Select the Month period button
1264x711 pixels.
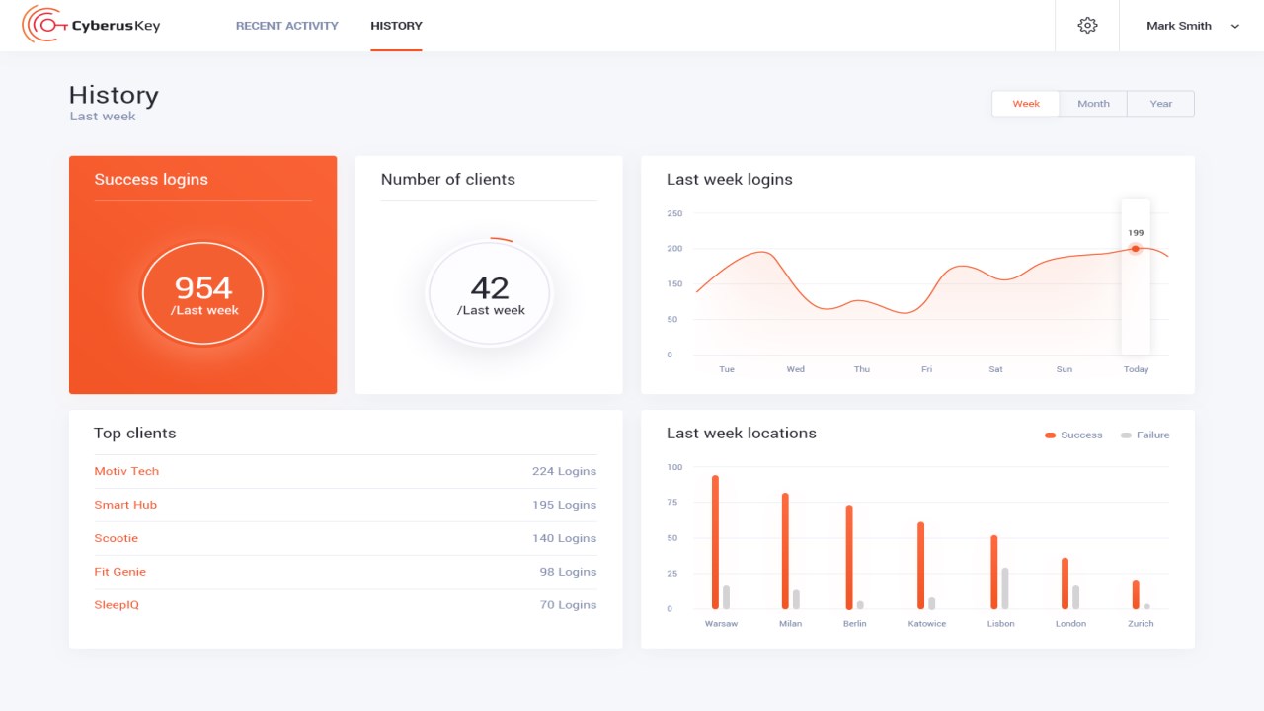click(x=1093, y=103)
